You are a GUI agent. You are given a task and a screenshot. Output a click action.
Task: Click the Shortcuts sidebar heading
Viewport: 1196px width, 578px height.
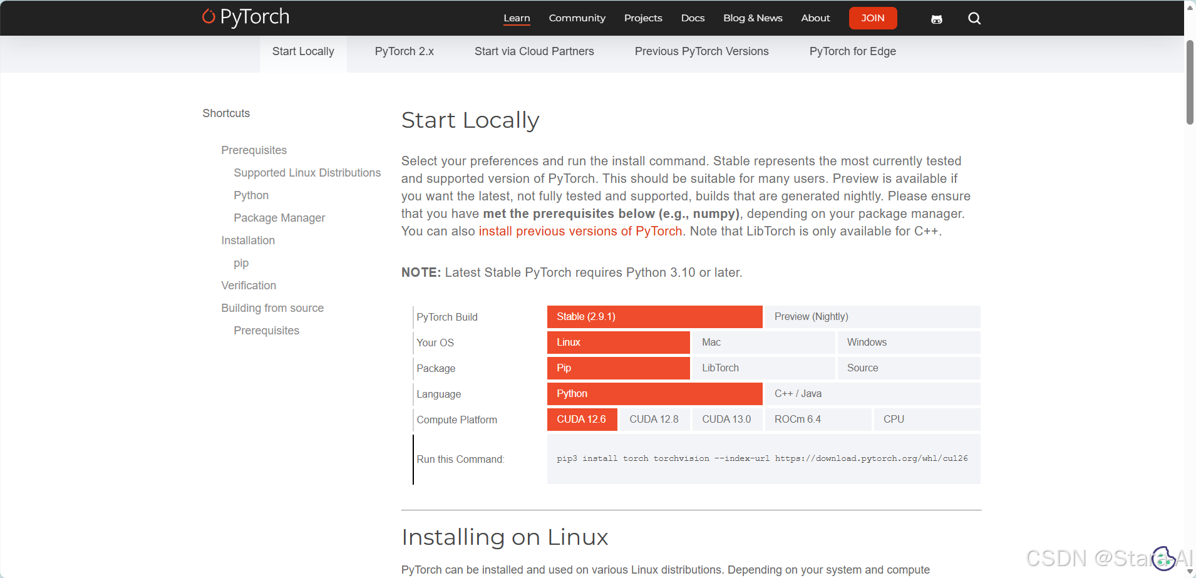click(226, 113)
